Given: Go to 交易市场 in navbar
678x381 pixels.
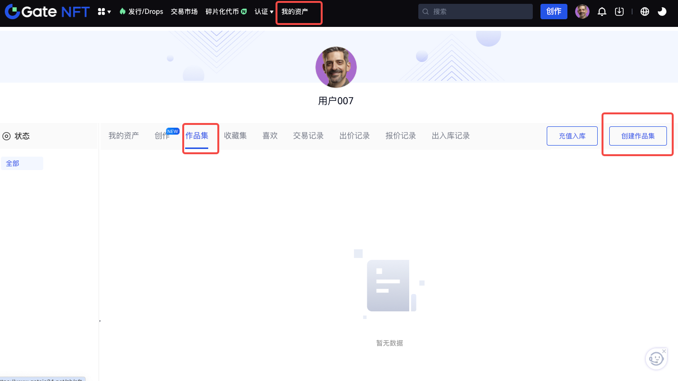Looking at the screenshot, I should (184, 12).
